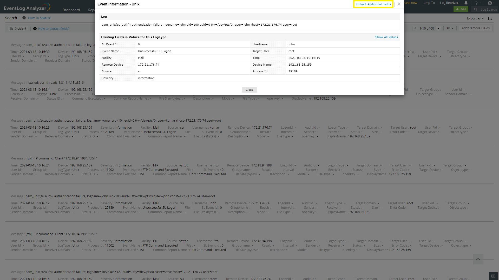
Task: Open the notifications bell
Action: 466,3
